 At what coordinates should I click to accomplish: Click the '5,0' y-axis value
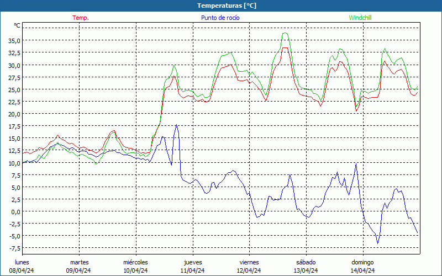15,187
